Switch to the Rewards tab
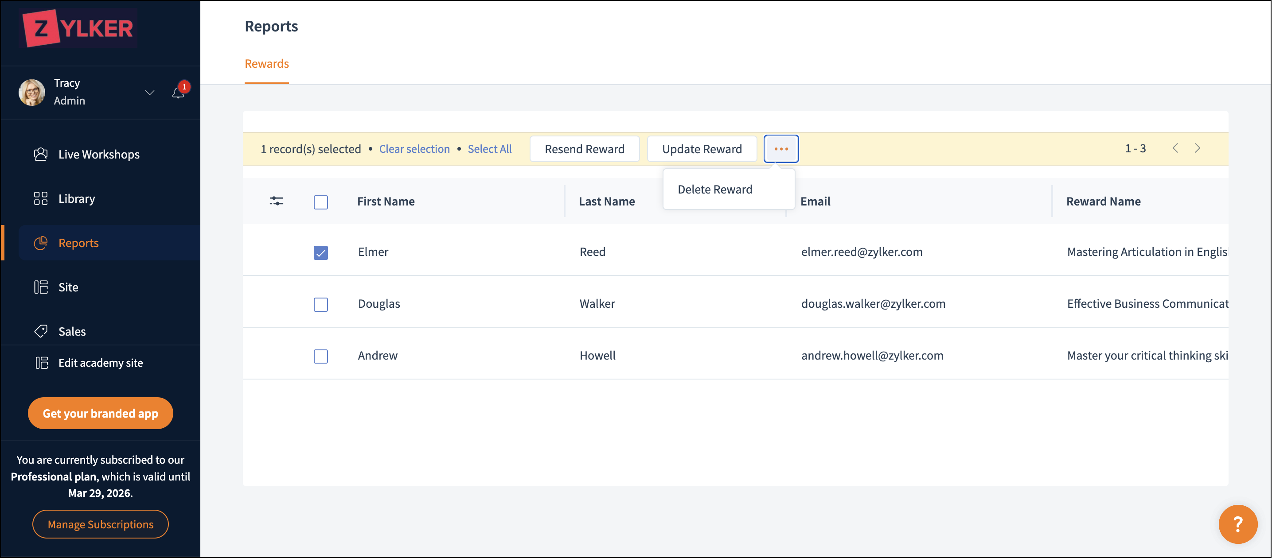The width and height of the screenshot is (1272, 558). coord(267,64)
